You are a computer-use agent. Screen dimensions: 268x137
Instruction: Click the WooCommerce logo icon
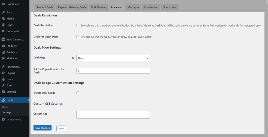[3, 39]
